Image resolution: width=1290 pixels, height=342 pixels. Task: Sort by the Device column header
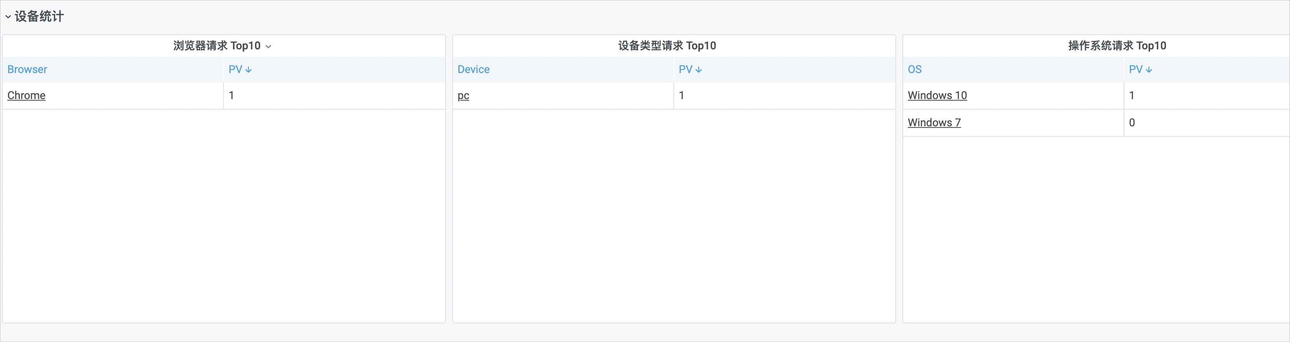pos(473,69)
